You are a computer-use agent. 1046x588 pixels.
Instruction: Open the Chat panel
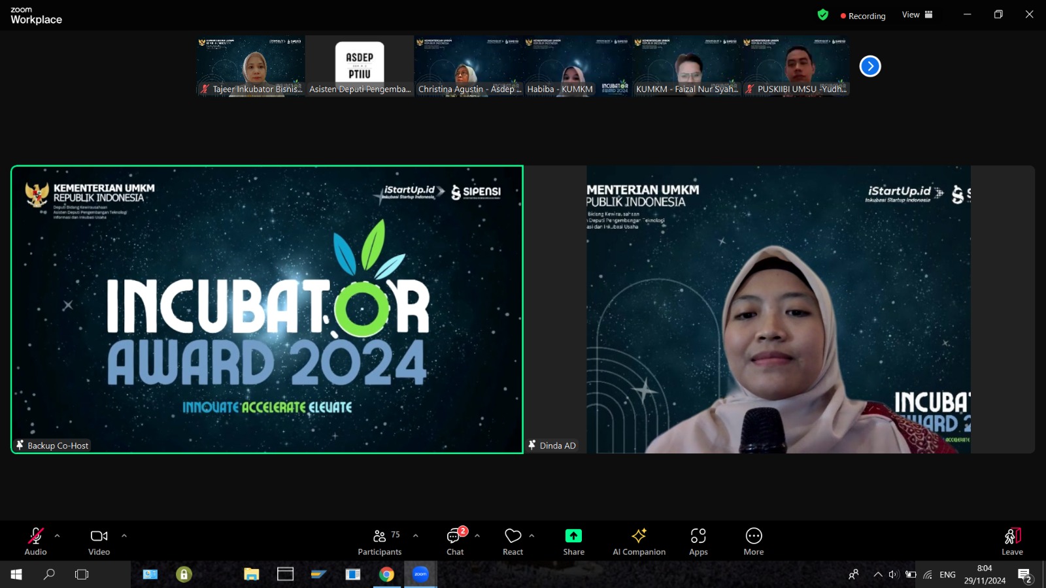coord(456,542)
